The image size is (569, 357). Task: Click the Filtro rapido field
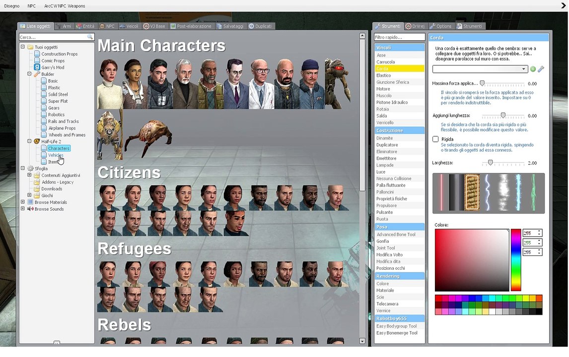tap(399, 37)
